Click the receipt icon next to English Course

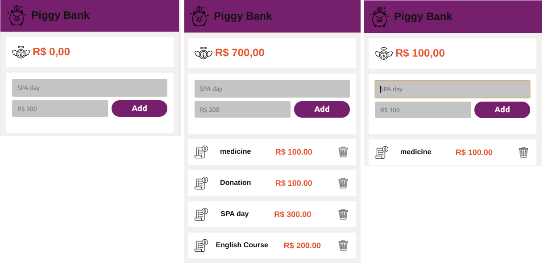coord(201,245)
